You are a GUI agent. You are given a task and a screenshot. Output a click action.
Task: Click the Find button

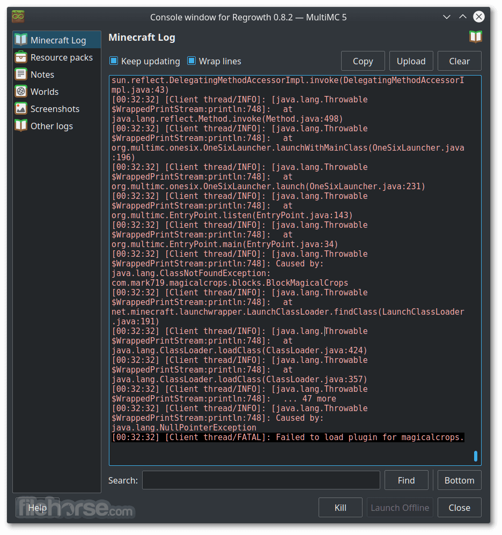click(406, 480)
